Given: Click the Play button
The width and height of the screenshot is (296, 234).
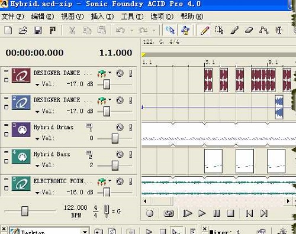Looking at the screenshot, I should point(202,213).
